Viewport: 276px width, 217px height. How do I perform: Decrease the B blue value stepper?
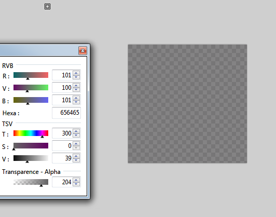(76, 102)
